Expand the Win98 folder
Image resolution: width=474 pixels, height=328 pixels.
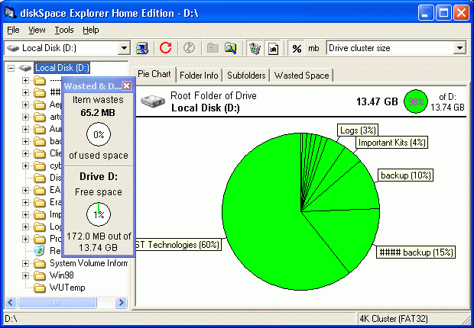tap(26, 275)
